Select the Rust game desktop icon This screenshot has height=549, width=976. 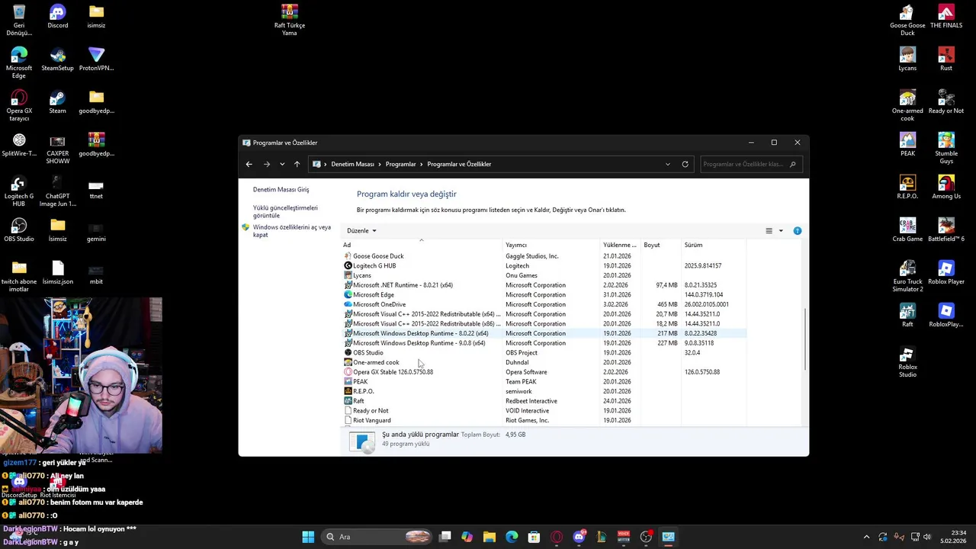coord(946,60)
